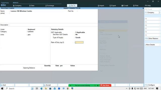This screenshot has height=90, width=161.
Task: Open Google Chrome from the taskbar
Action: tap(68, 88)
